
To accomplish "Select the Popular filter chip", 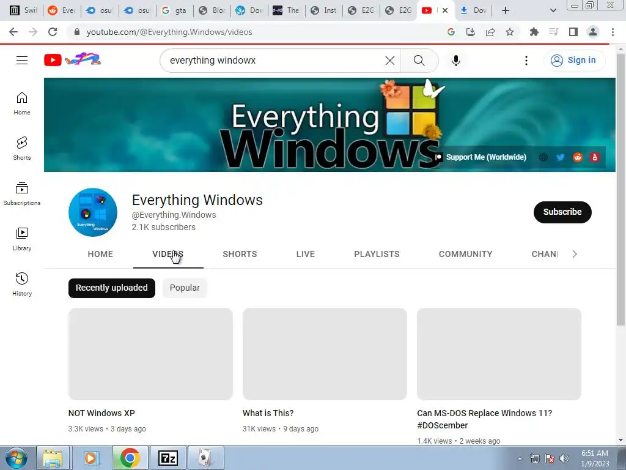I will 185,288.
